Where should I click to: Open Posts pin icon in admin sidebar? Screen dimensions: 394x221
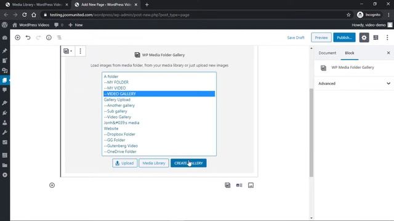tap(5, 51)
